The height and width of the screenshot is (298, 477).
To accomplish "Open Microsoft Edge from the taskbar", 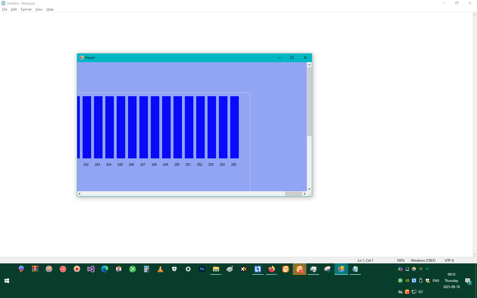I will pyautogui.click(x=105, y=269).
